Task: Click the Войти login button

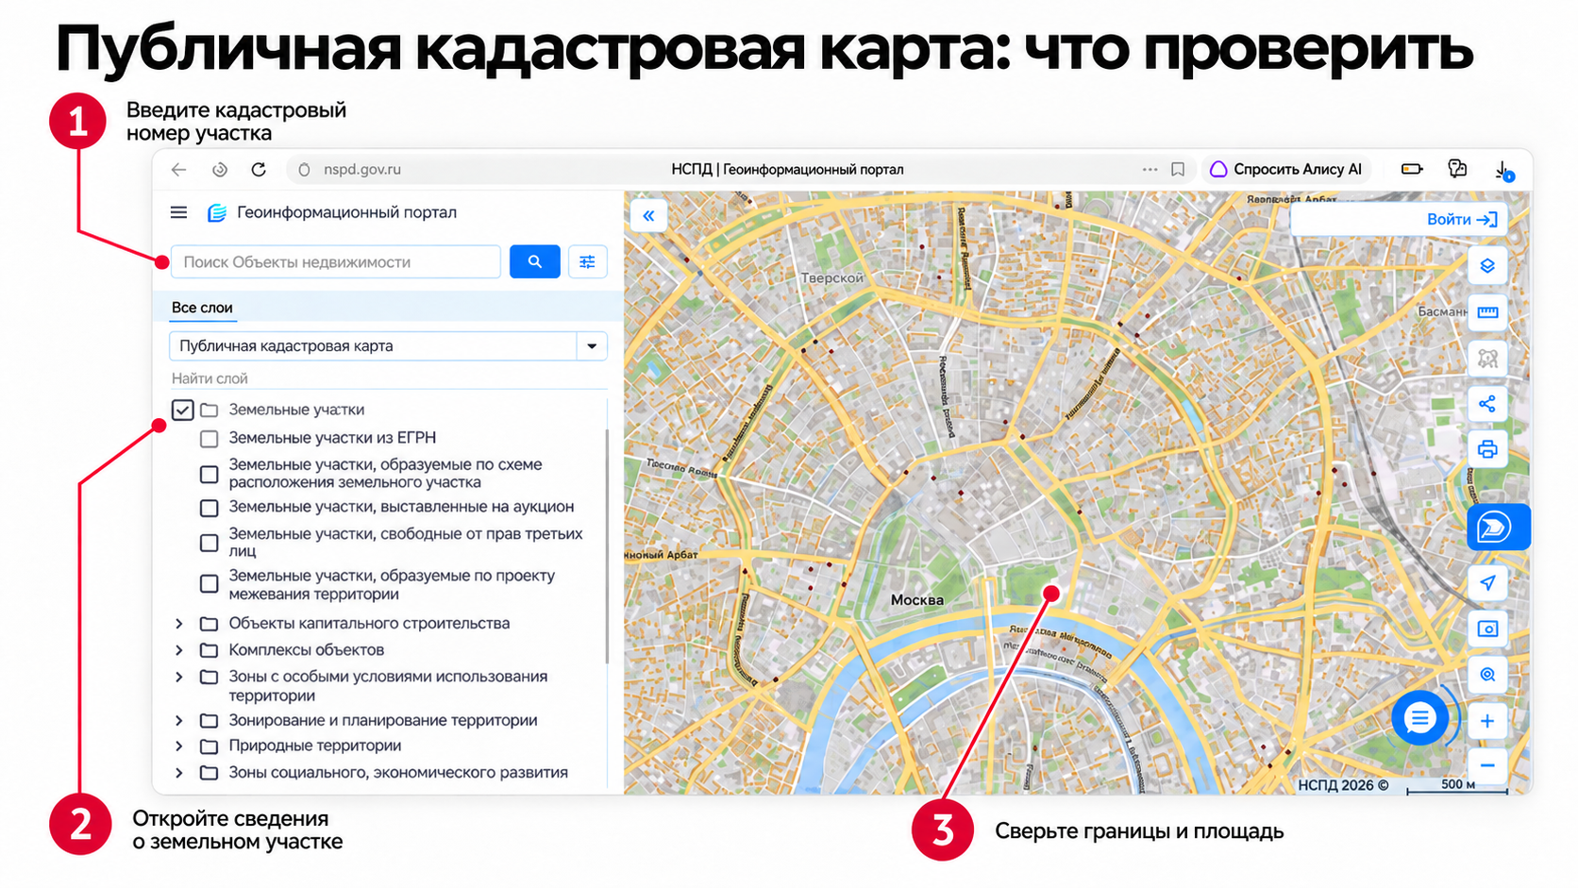Action: point(1462,220)
